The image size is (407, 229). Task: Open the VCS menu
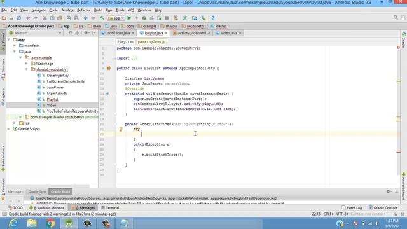tap(131, 10)
